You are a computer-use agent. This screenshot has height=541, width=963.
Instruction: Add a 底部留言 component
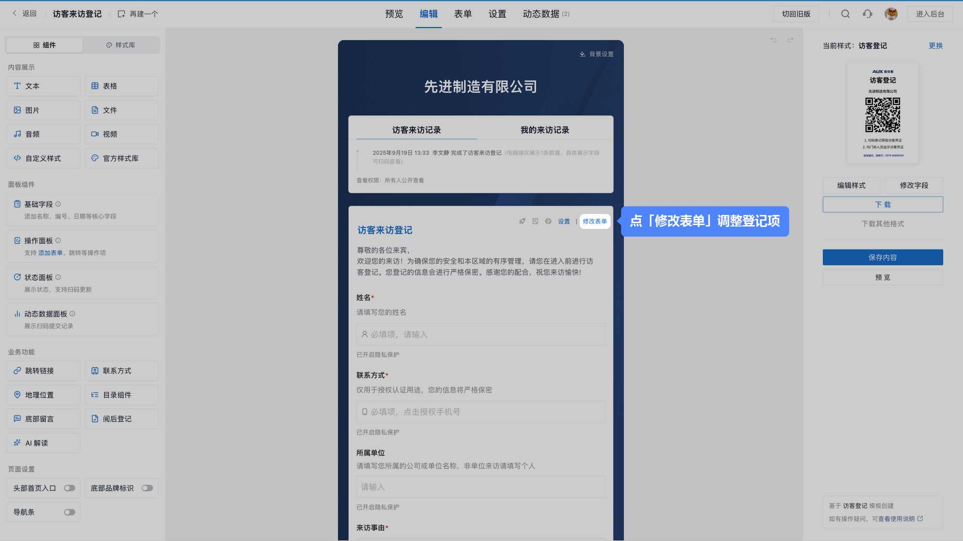(x=44, y=419)
